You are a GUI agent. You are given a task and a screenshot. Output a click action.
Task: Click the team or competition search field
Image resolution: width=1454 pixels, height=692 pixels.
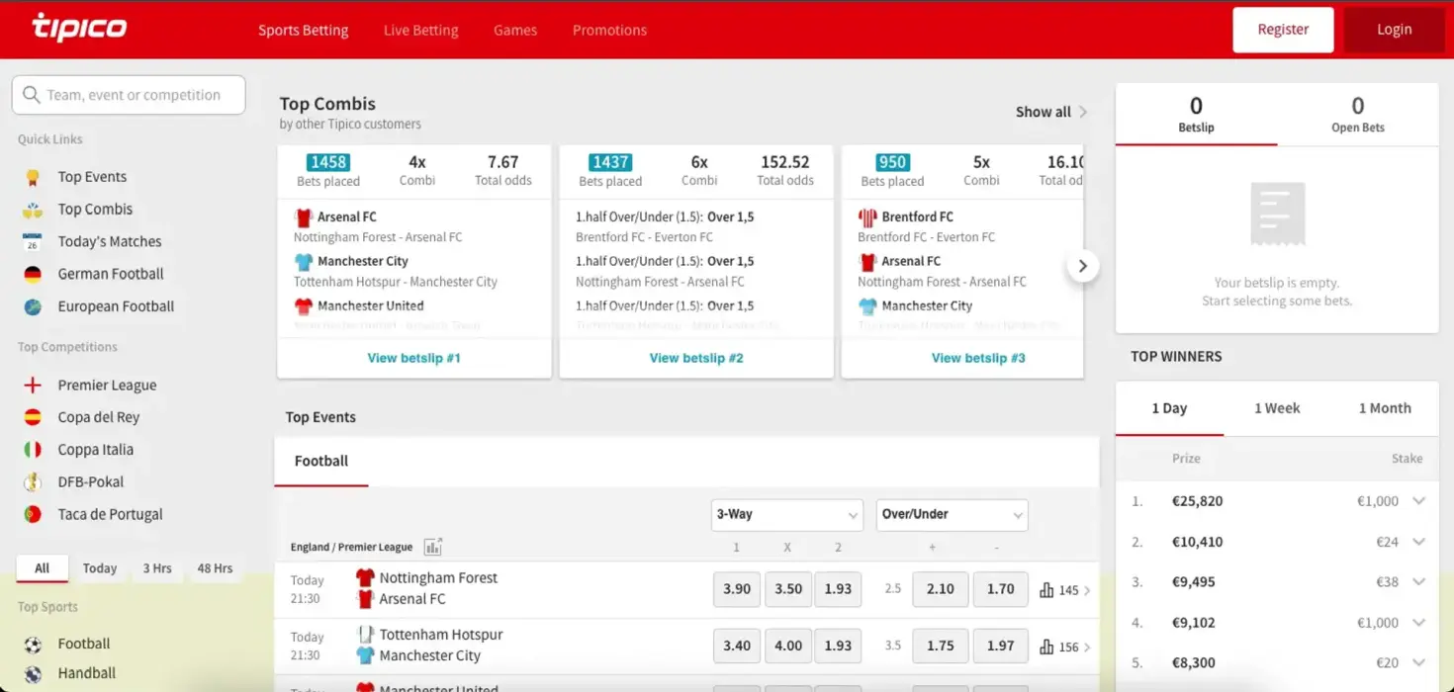click(129, 95)
